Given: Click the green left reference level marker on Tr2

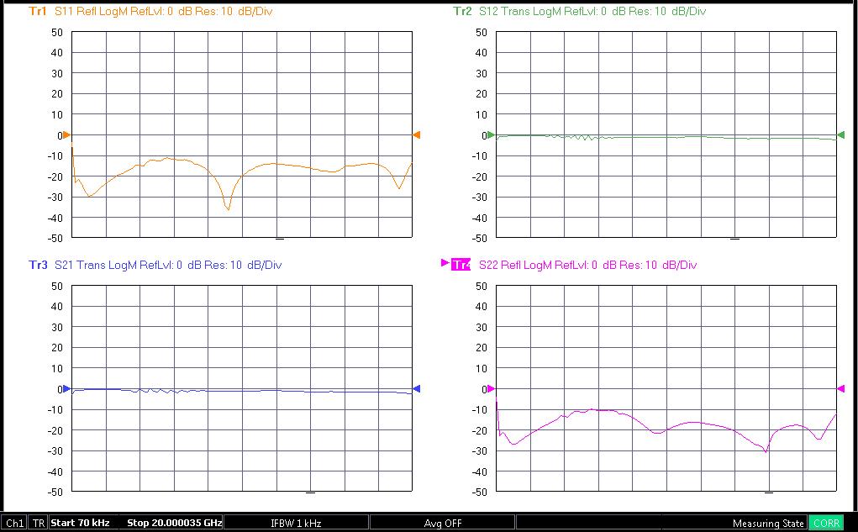Looking at the screenshot, I should [491, 134].
